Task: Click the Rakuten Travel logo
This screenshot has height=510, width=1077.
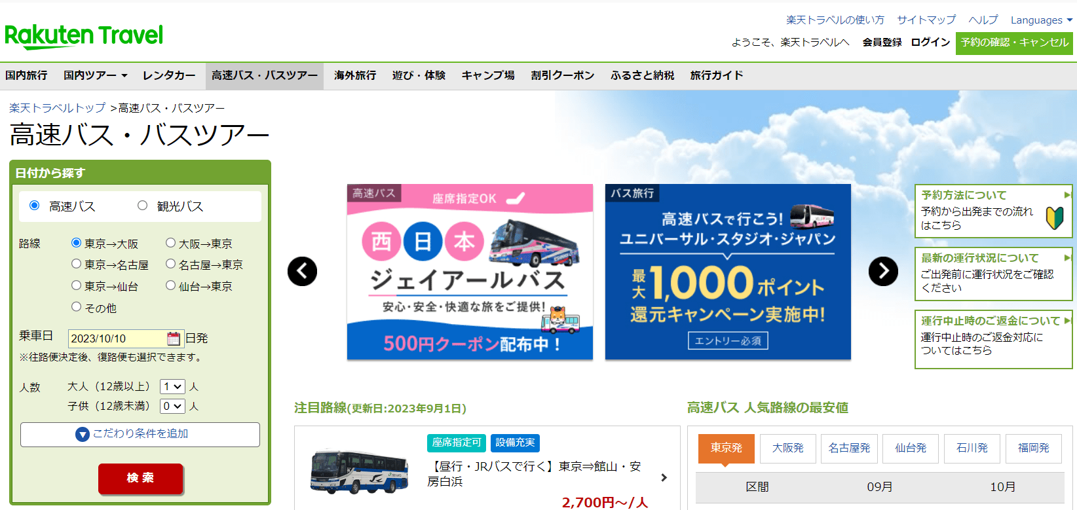Action: 84,36
